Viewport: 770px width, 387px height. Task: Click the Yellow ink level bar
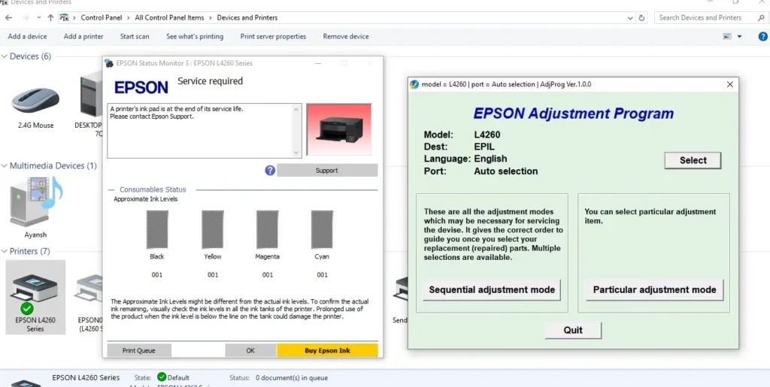pos(213,229)
